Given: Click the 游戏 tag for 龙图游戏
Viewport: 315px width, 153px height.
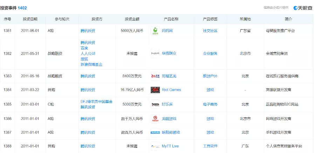Looking at the screenshot, I should (x=210, y=119).
